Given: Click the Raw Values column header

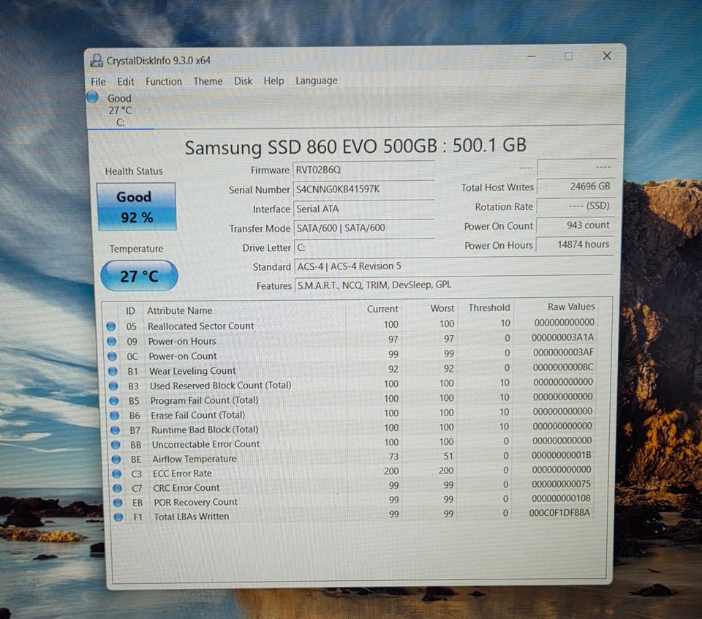Looking at the screenshot, I should pos(571,307).
